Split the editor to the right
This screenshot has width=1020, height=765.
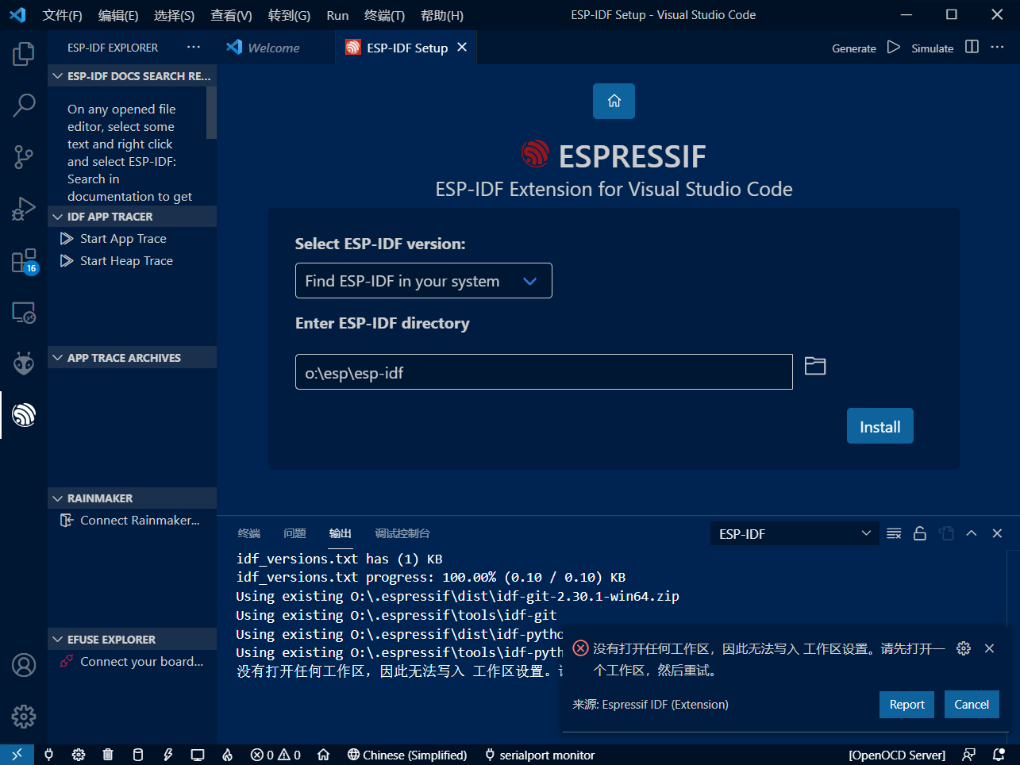coord(972,47)
